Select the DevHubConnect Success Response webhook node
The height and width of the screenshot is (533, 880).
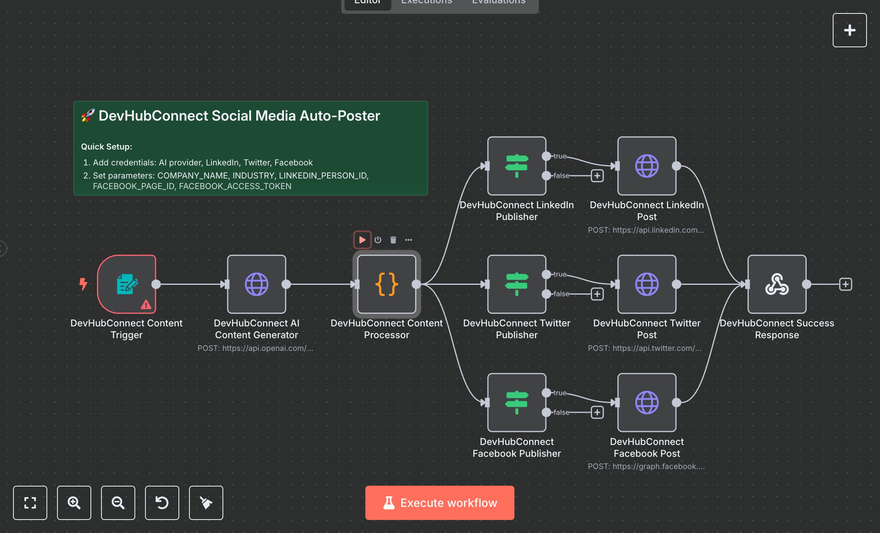click(x=777, y=284)
